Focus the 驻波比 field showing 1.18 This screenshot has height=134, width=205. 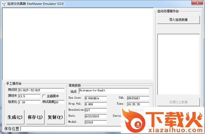(x=29, y=102)
